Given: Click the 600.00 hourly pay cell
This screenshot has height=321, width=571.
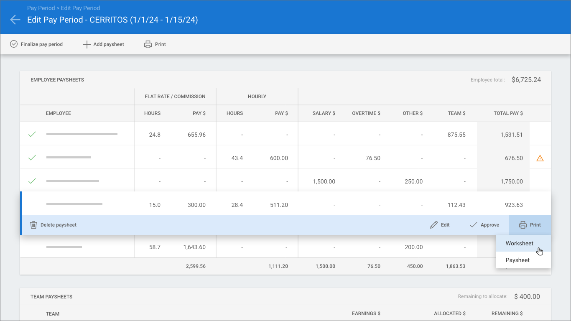Looking at the screenshot, I should 279,158.
